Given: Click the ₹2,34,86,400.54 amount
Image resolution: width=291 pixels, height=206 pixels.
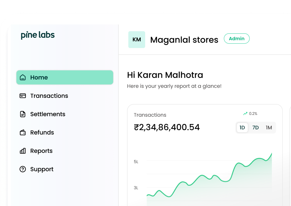Looking at the screenshot, I should (x=167, y=127).
